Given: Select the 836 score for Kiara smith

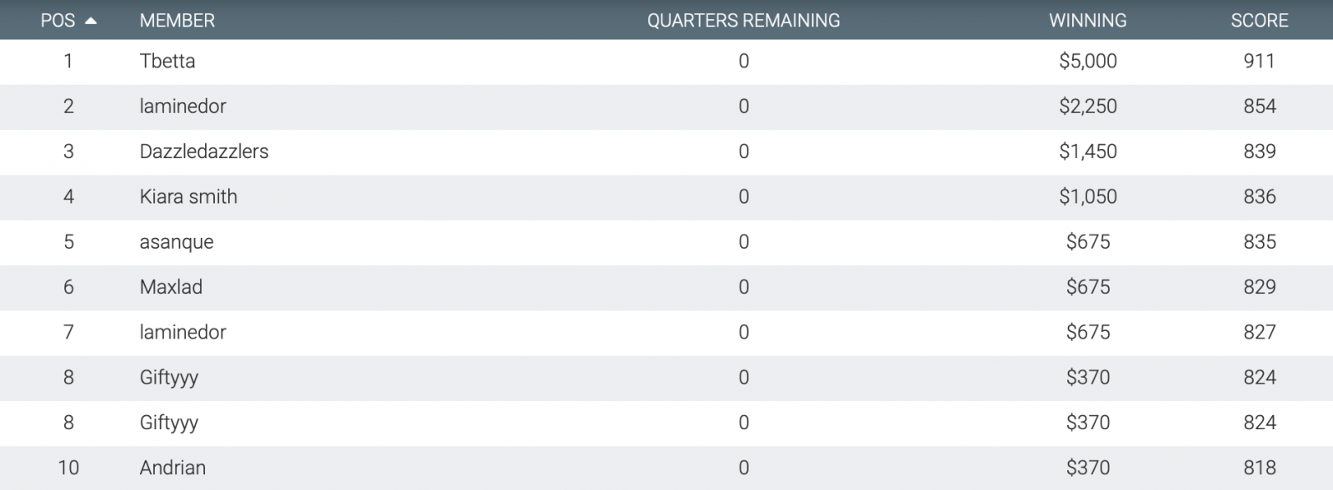Looking at the screenshot, I should coord(1259,196).
